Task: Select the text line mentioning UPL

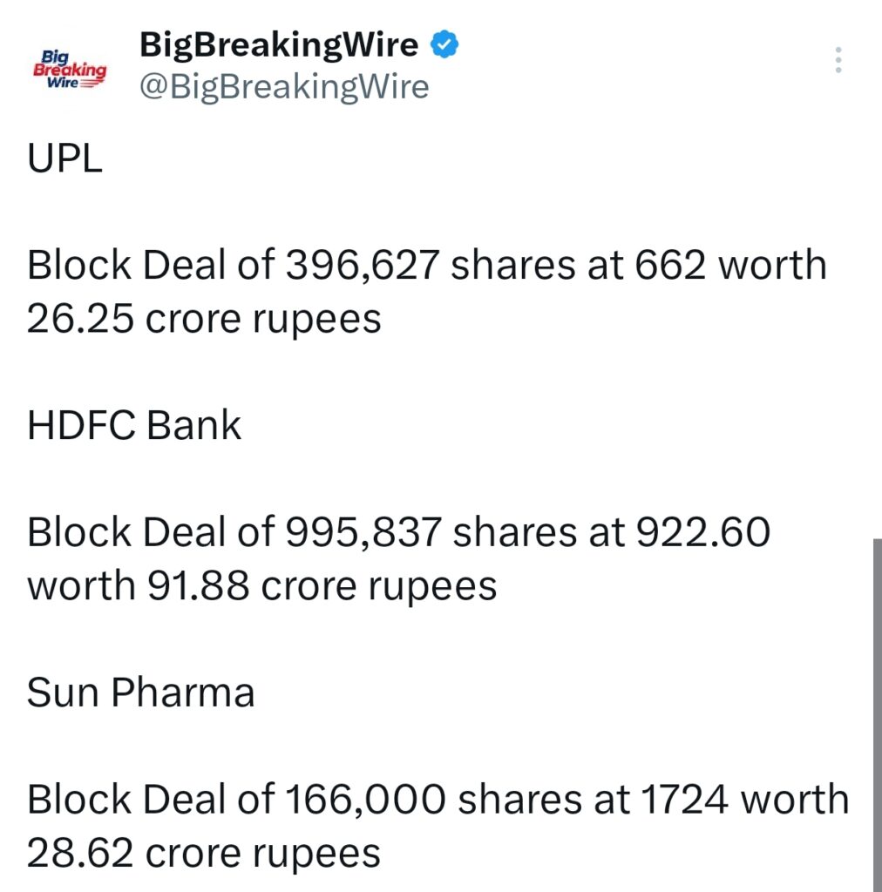Action: tap(65, 159)
